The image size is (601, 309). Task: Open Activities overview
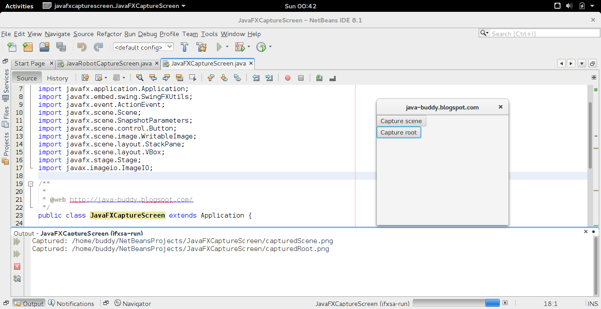[19, 6]
